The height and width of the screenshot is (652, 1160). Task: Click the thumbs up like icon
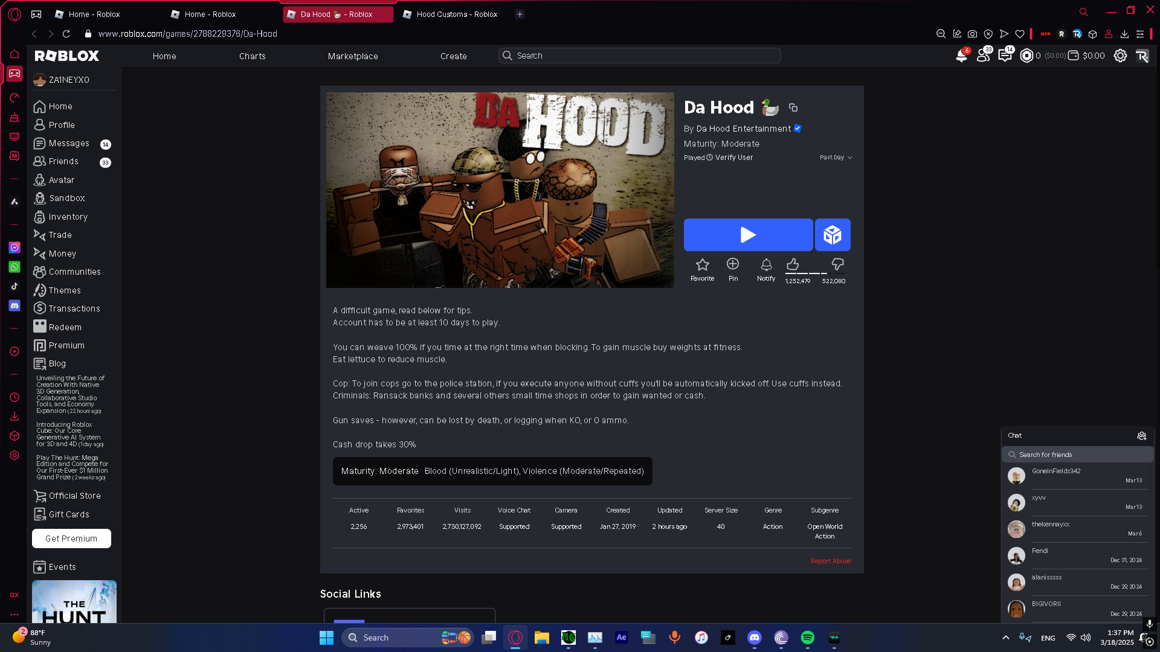tap(793, 264)
